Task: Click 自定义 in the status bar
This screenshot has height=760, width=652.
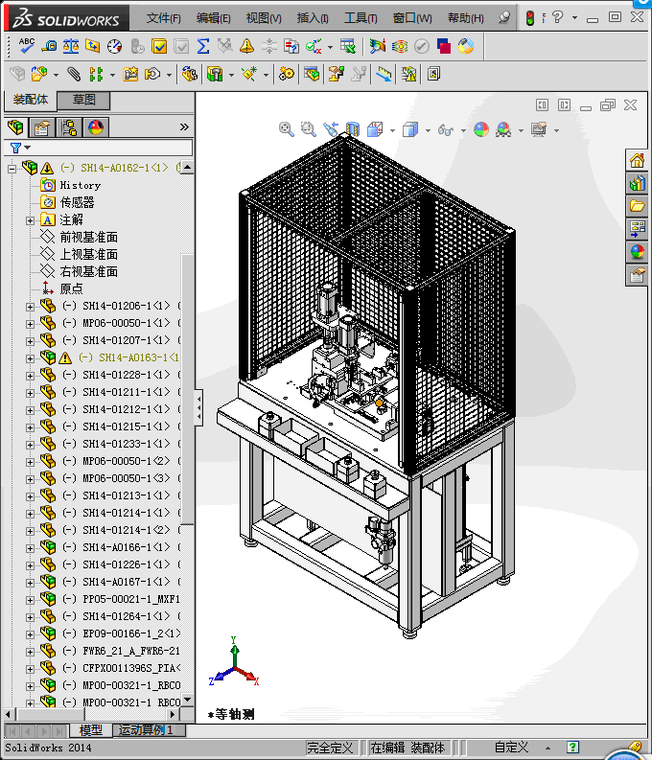Action: [x=511, y=747]
